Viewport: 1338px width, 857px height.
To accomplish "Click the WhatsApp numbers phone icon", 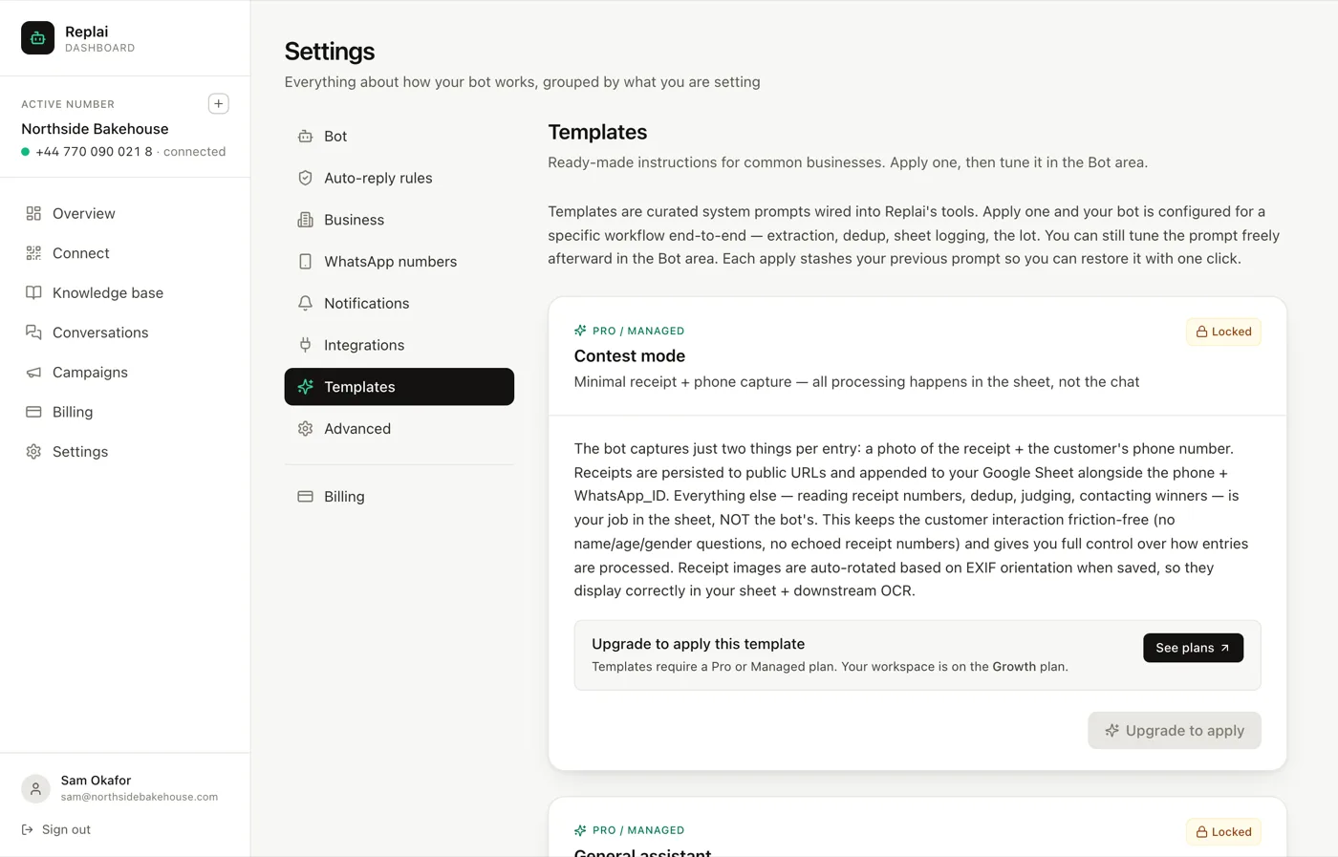I will (305, 262).
